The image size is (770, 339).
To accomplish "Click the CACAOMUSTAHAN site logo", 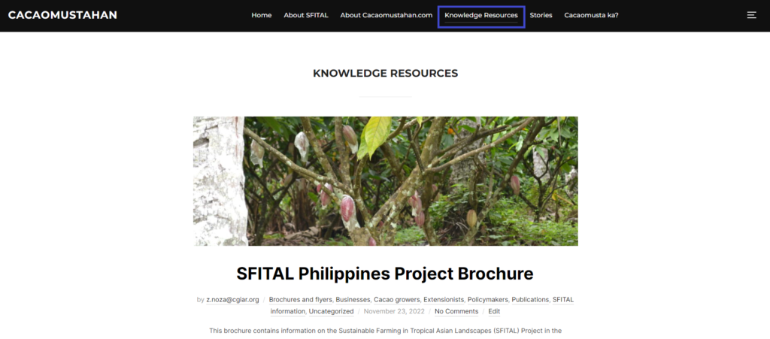I will point(62,15).
